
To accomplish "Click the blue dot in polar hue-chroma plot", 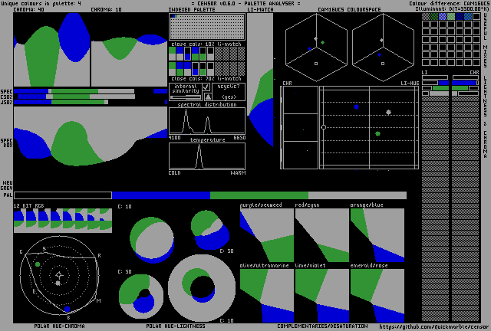I will pyautogui.click(x=67, y=309).
